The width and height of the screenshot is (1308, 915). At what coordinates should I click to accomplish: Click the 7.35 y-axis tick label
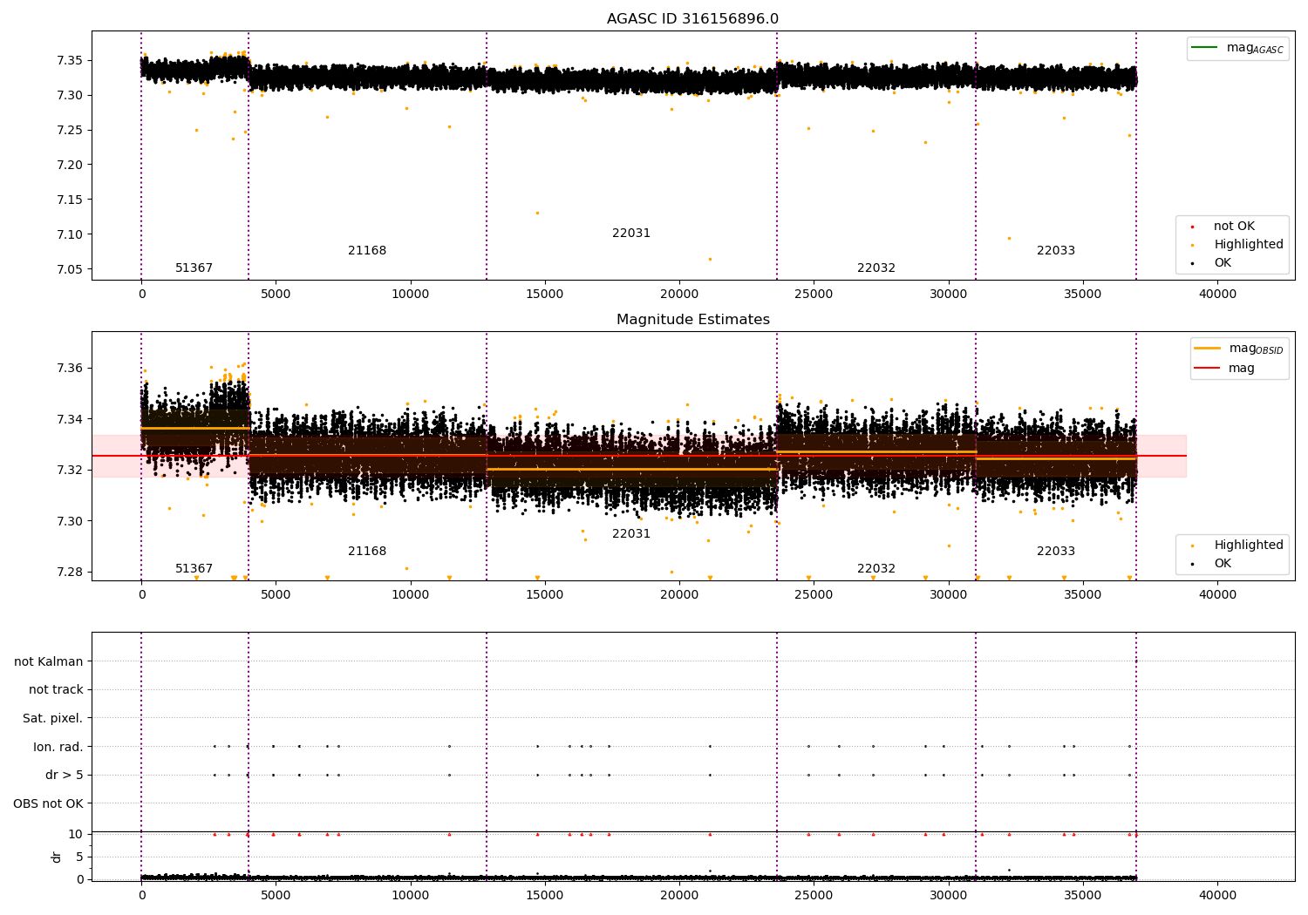pos(69,61)
